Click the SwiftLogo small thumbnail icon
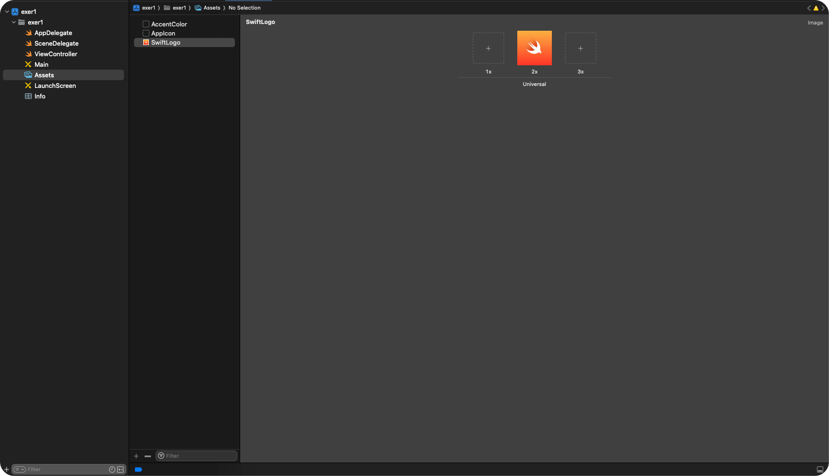The height and width of the screenshot is (476, 829). click(146, 42)
